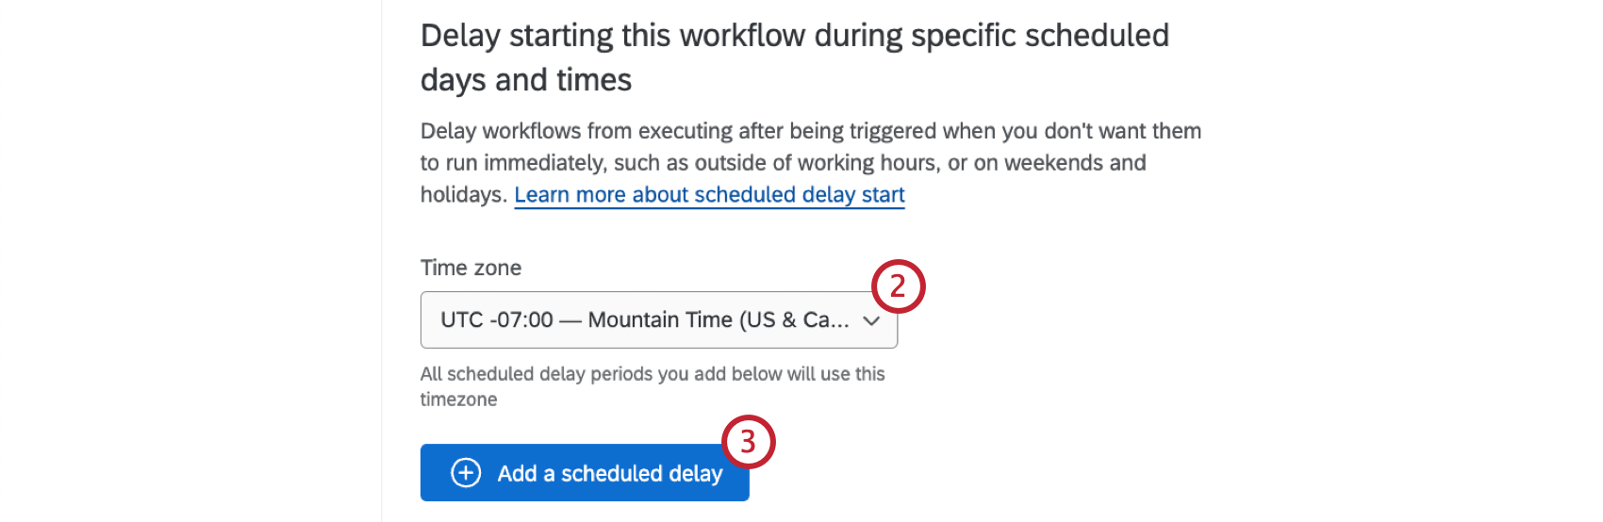Click the word "holidays." before the link
This screenshot has width=1603, height=522.
(463, 195)
